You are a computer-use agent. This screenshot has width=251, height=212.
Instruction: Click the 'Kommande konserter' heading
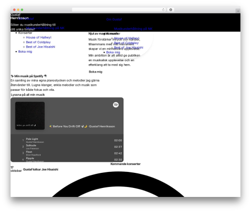(x=125, y=164)
